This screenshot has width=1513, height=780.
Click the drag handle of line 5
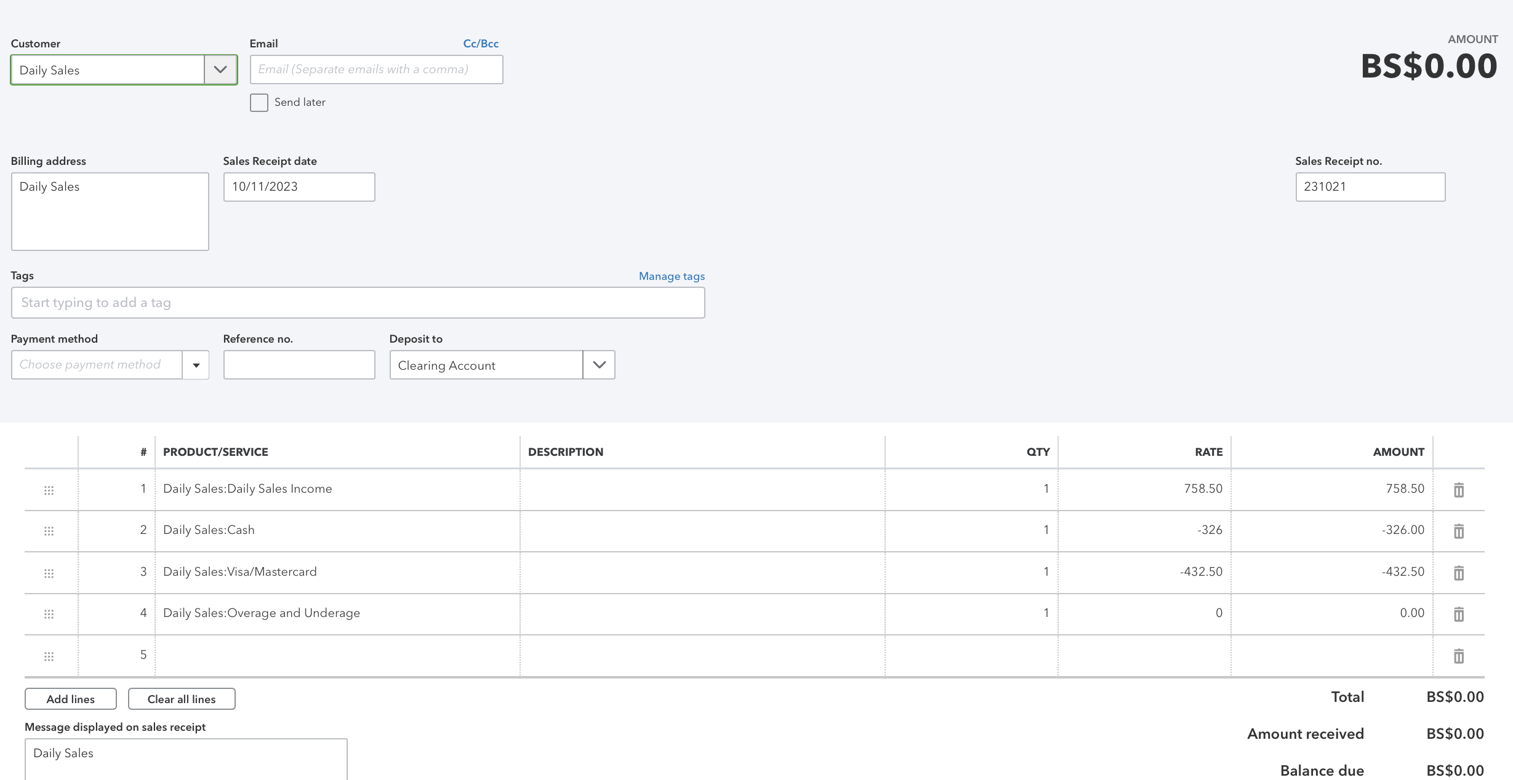click(x=49, y=656)
